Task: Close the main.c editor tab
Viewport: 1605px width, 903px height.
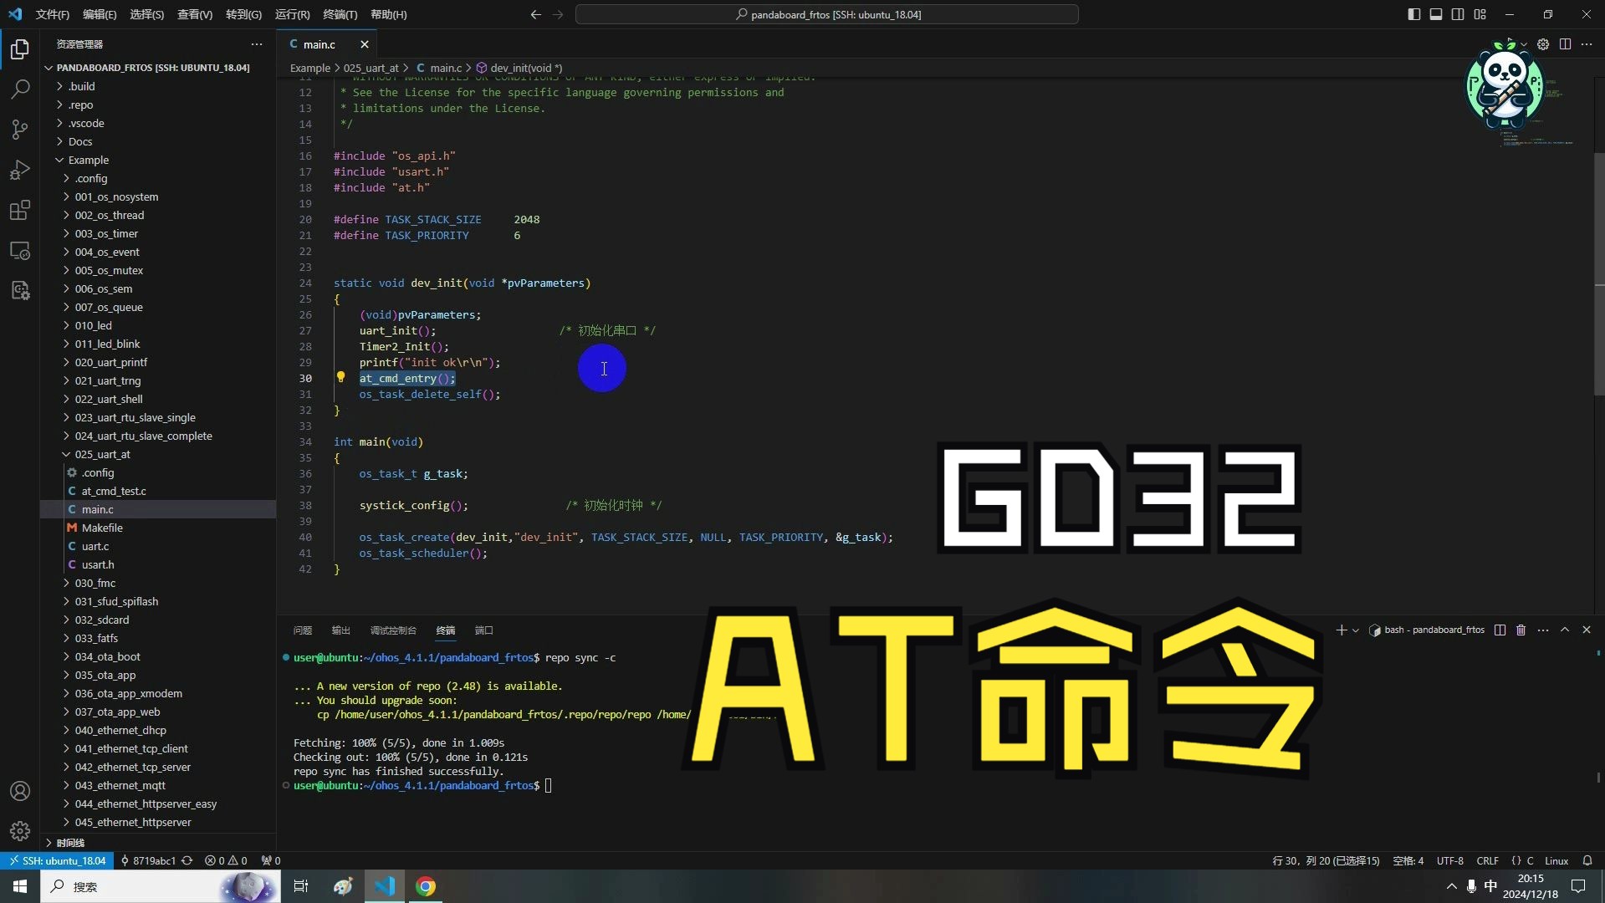Action: [x=364, y=44]
